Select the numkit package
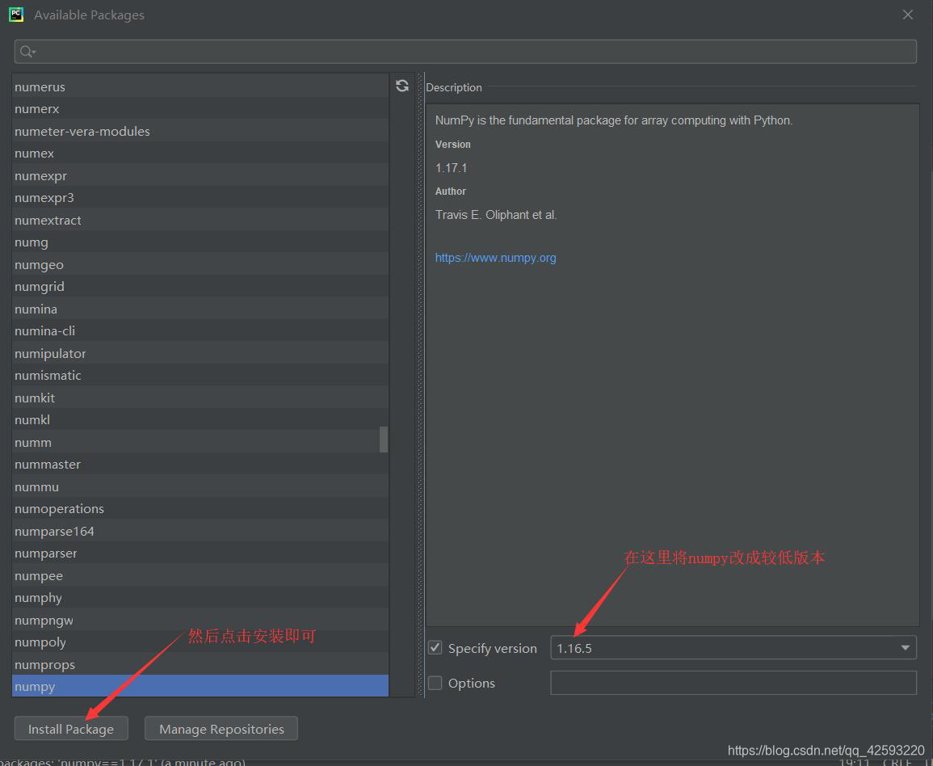The width and height of the screenshot is (933, 766). coord(200,398)
